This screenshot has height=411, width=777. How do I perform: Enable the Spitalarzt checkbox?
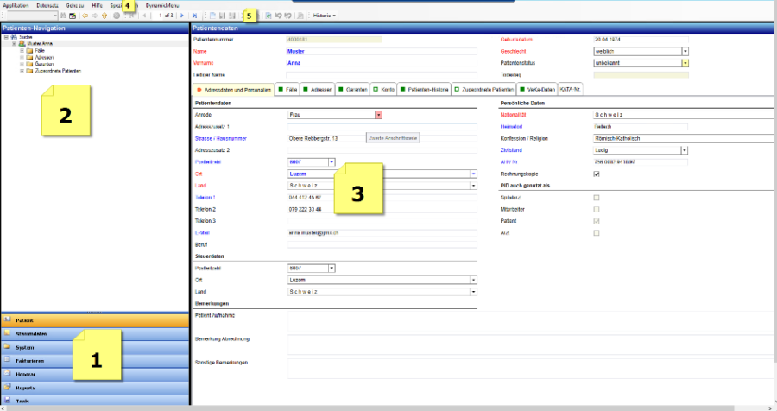(597, 198)
